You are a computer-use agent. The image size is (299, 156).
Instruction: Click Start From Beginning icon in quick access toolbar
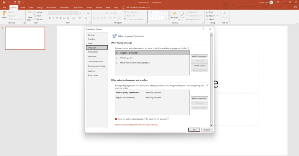point(19,2)
